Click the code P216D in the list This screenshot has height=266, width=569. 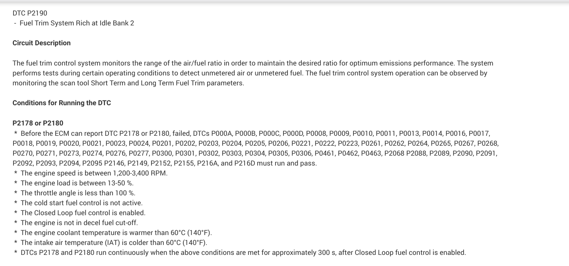click(245, 163)
